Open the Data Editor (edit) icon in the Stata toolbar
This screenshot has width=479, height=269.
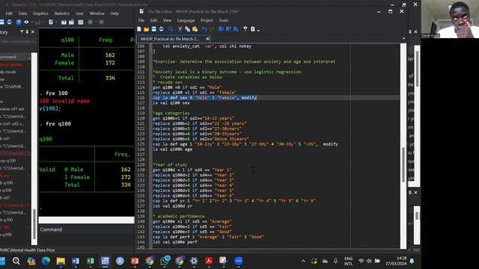(x=64, y=22)
